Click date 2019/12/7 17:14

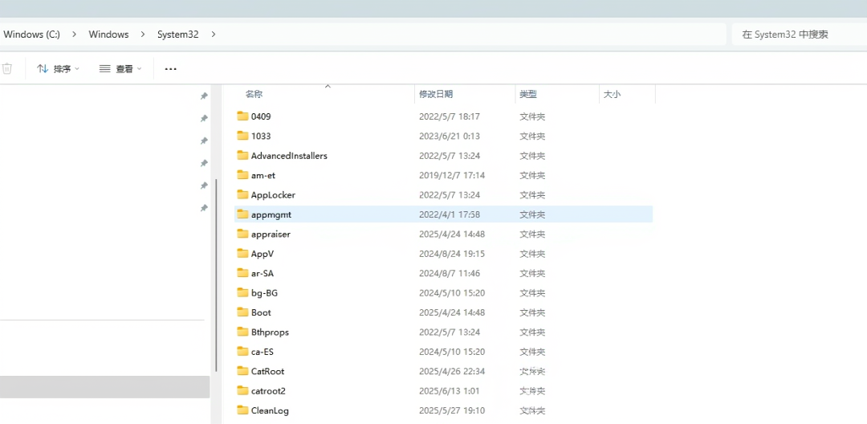pos(452,175)
